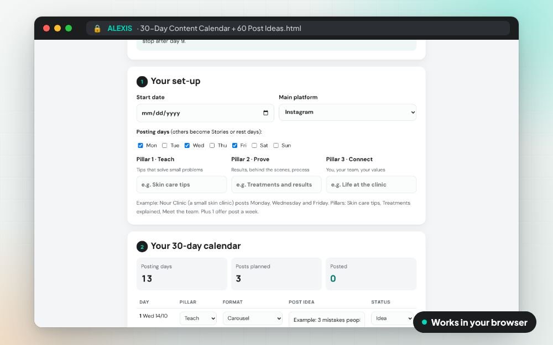Click the Pillar 2 Prove input field
This screenshot has width=553, height=345.
pos(276,184)
